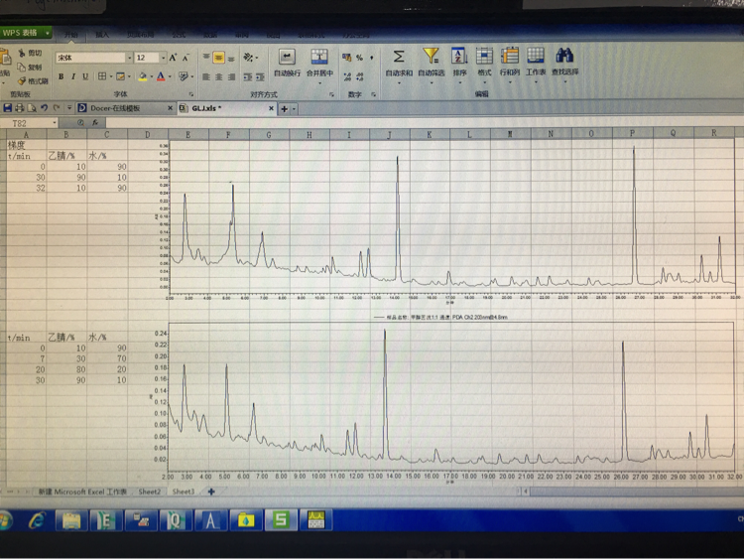Click the Copy (复制) icon
Viewport: 744px width, 559px height.
click(x=22, y=67)
